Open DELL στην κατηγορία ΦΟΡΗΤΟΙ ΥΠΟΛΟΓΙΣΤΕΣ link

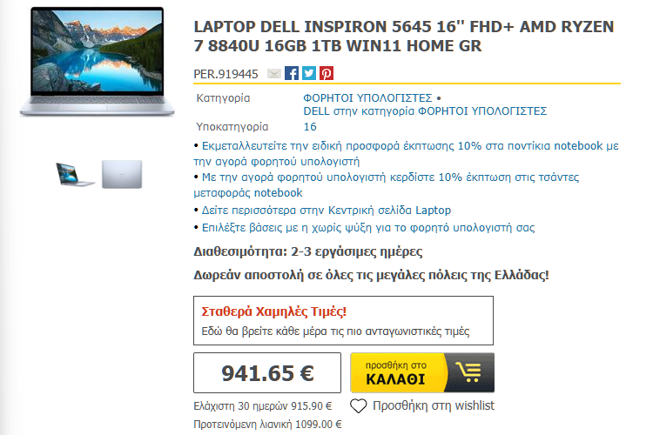pyautogui.click(x=424, y=111)
